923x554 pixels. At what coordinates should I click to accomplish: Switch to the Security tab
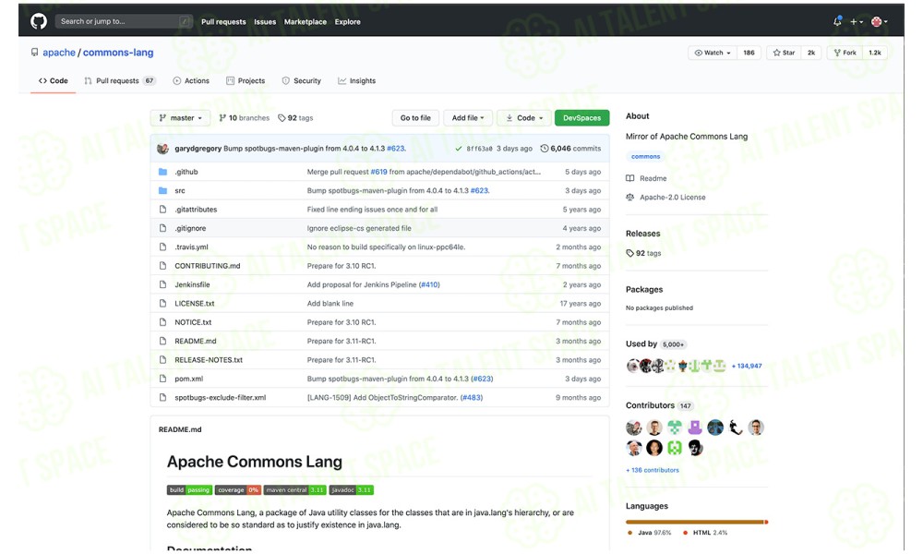click(x=302, y=80)
